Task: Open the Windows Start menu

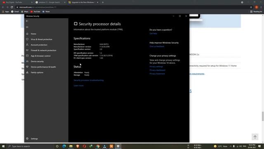Action: [3, 146]
